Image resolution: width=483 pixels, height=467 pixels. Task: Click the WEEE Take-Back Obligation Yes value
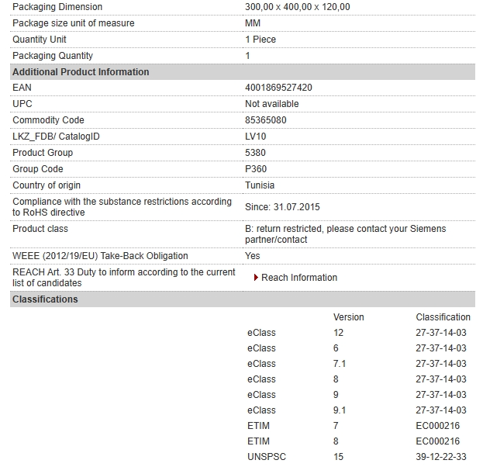(x=252, y=256)
